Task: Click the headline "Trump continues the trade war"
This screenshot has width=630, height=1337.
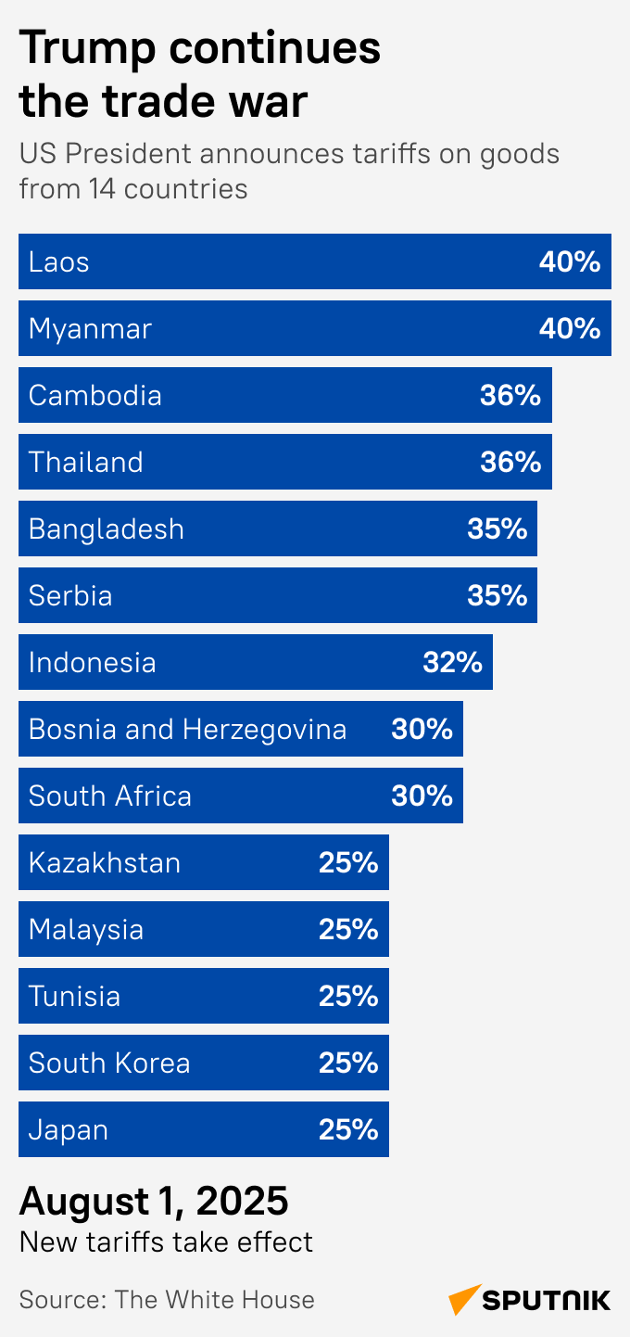Action: [200, 74]
